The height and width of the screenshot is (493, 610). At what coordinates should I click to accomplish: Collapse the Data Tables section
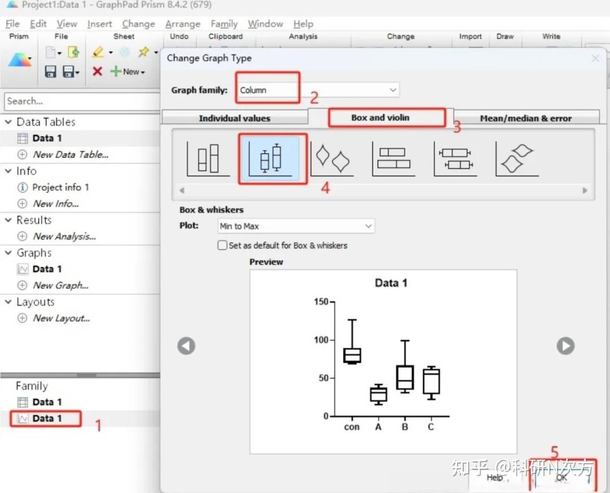coord(8,122)
